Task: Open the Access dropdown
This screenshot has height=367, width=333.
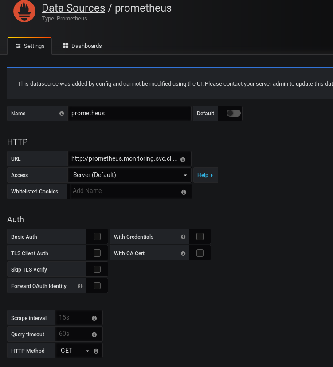Action: point(129,175)
